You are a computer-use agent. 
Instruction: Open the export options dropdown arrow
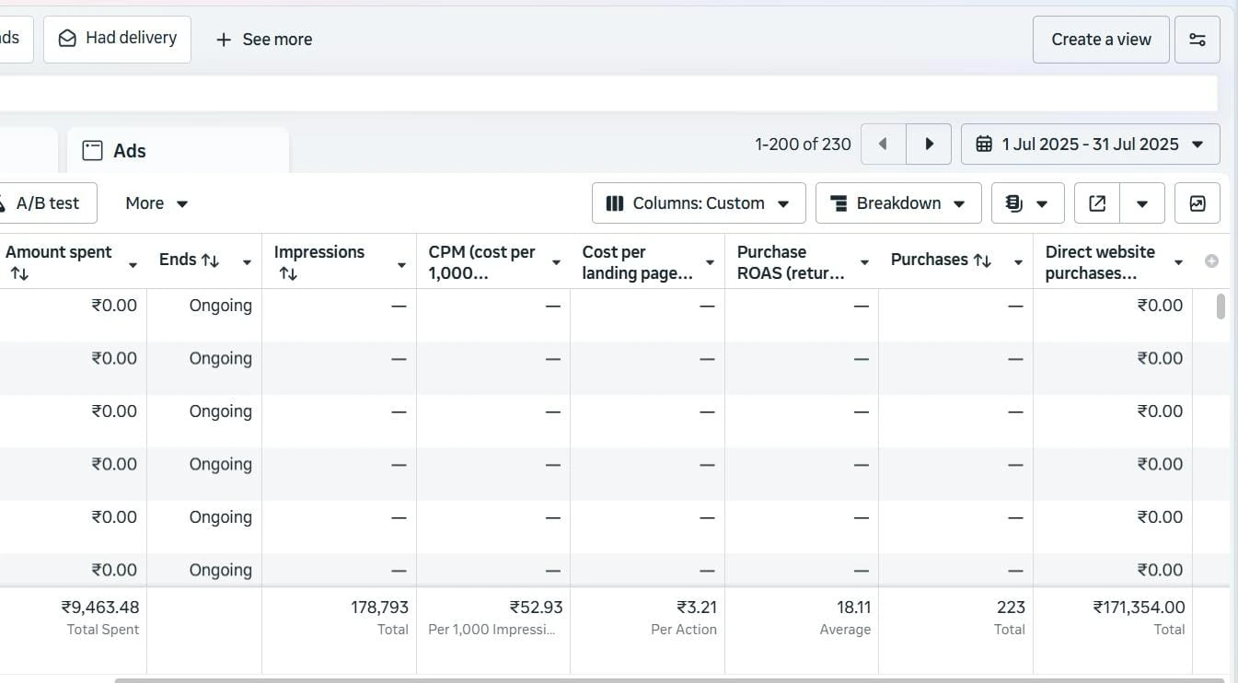[1141, 203]
